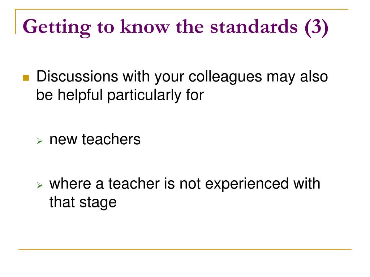Click the word standards in the title
Viewport: 370px width, 277px height.
[x=254, y=27]
